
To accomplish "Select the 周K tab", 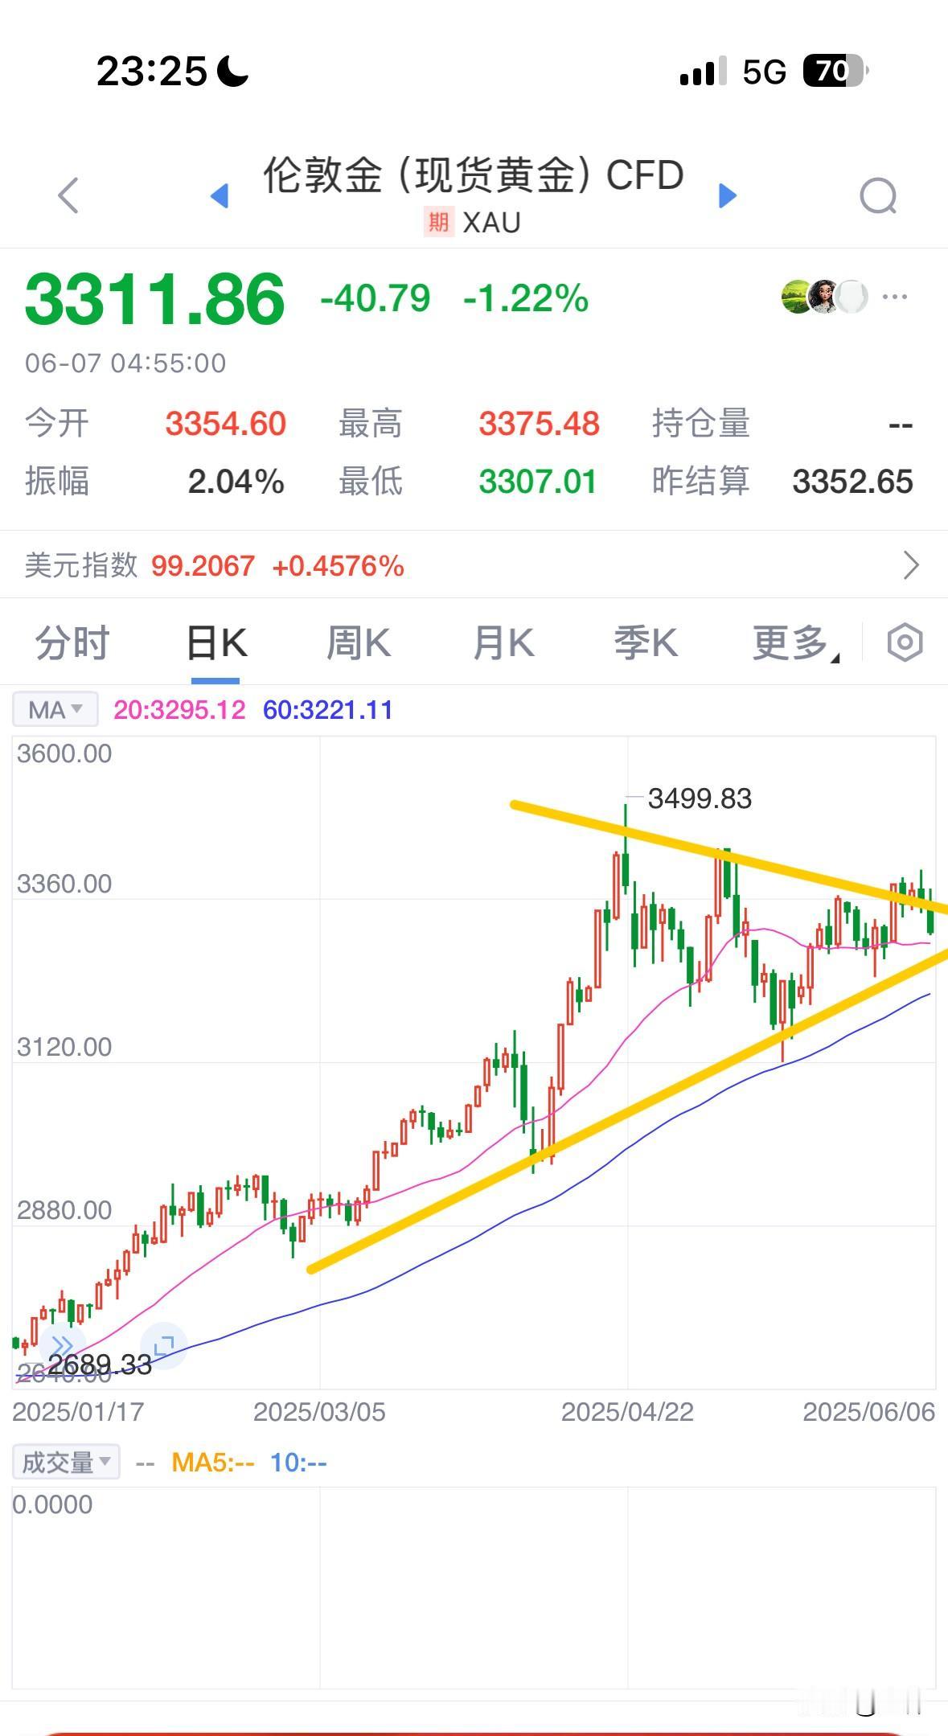I will 359,643.
